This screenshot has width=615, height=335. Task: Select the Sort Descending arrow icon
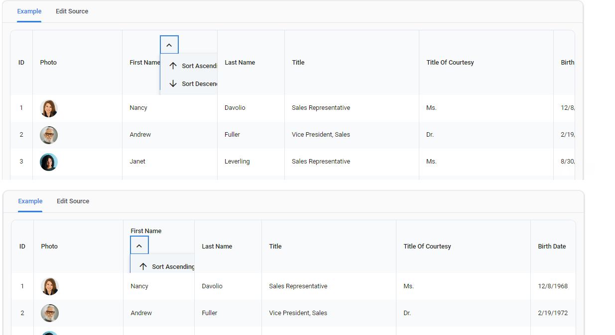pyautogui.click(x=173, y=84)
